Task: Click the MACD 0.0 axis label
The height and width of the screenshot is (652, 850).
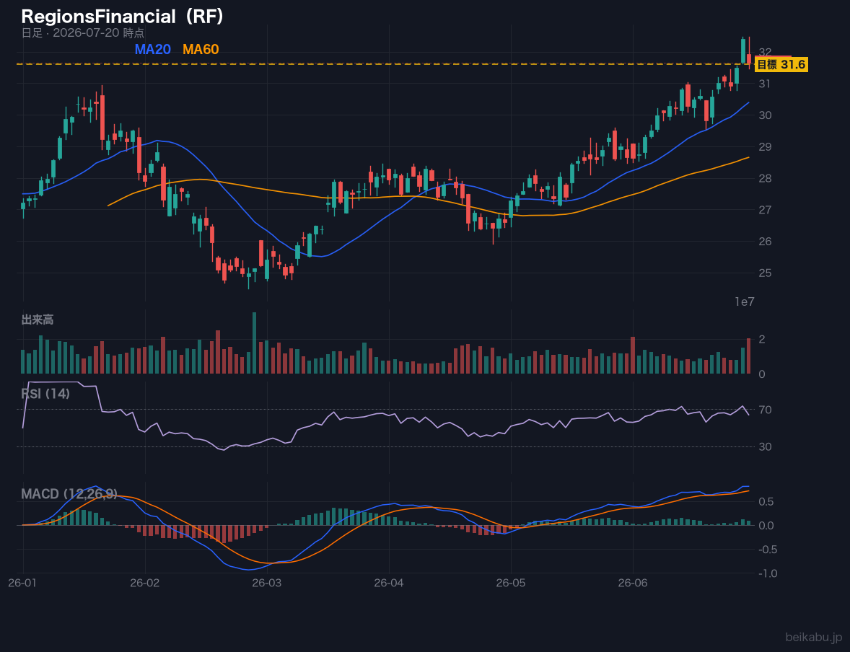Action: tap(766, 525)
